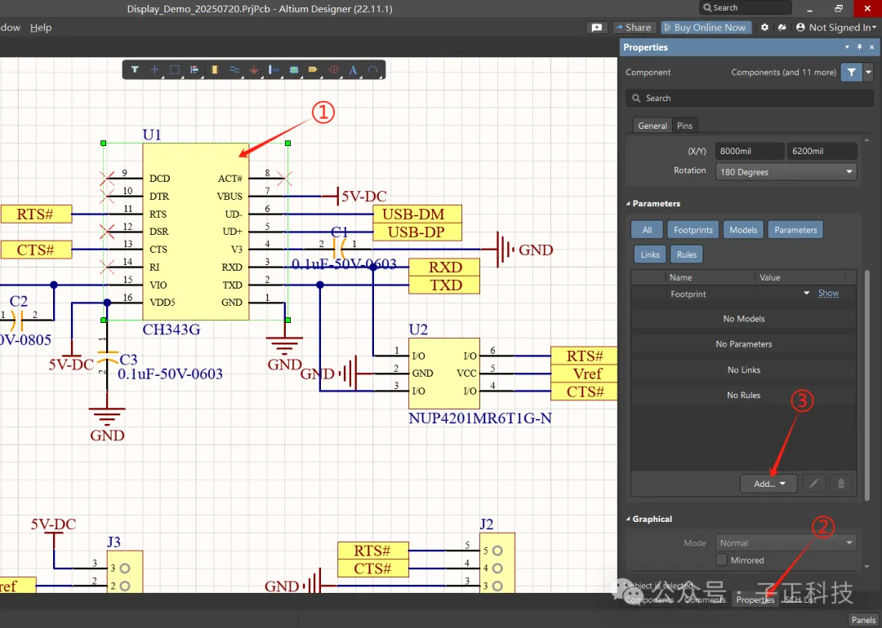Open the settings gear in the top bar
882x628 pixels.
tap(764, 28)
